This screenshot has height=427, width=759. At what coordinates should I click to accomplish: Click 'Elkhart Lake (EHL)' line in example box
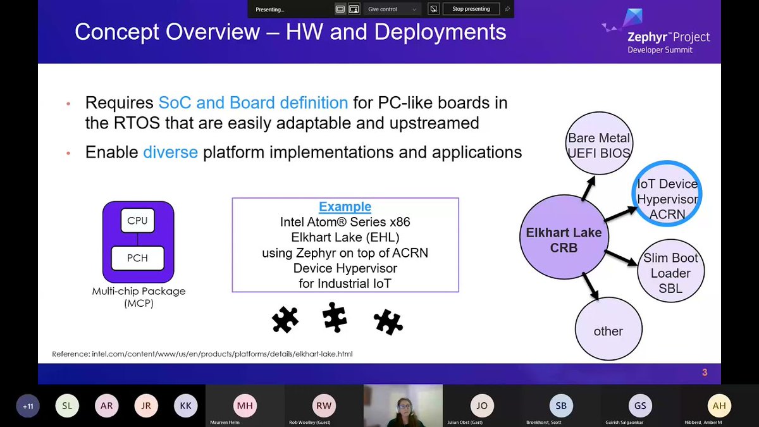(x=345, y=238)
